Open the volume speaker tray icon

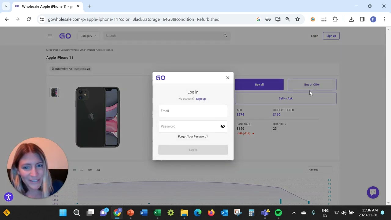pyautogui.click(x=344, y=213)
